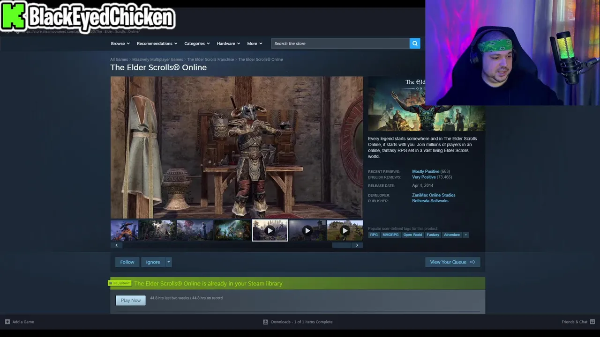The width and height of the screenshot is (600, 337).
Task: Play the third video thumbnail with field scene
Action: point(345,231)
